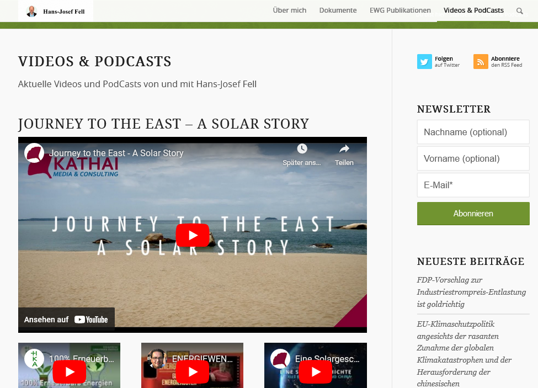Open the Dokumente menu item
The width and height of the screenshot is (538, 388).
[x=338, y=10]
